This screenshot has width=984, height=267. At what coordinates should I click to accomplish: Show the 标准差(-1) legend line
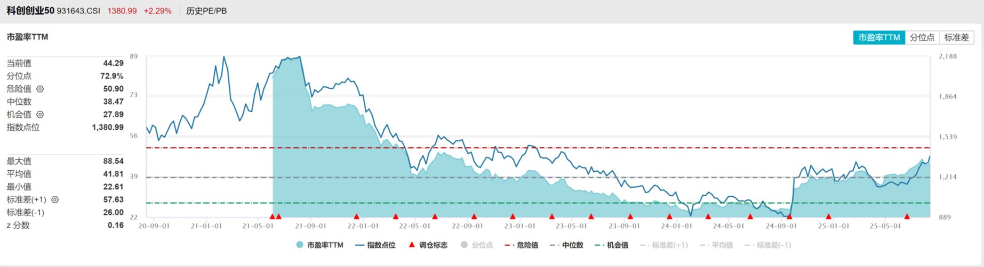(768, 245)
